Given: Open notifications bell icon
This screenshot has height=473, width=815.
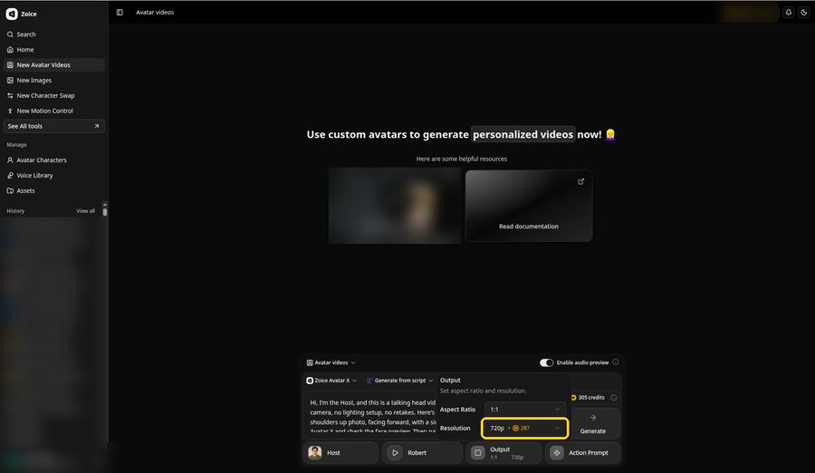Looking at the screenshot, I should (789, 13).
